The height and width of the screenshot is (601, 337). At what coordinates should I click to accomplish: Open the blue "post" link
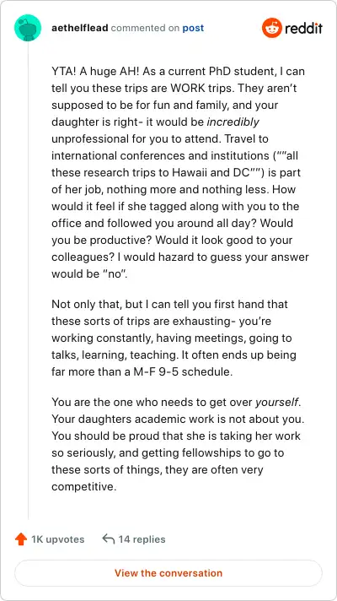pyautogui.click(x=193, y=28)
